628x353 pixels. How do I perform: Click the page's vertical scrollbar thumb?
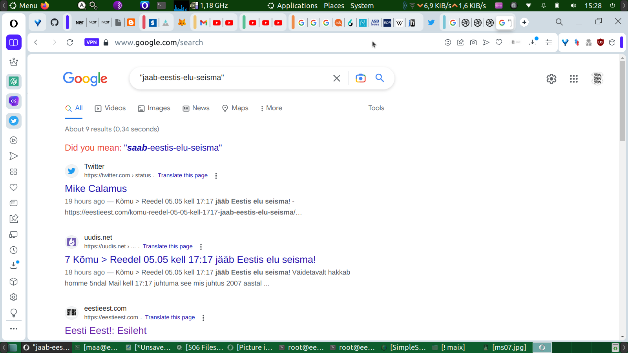pos(623,101)
